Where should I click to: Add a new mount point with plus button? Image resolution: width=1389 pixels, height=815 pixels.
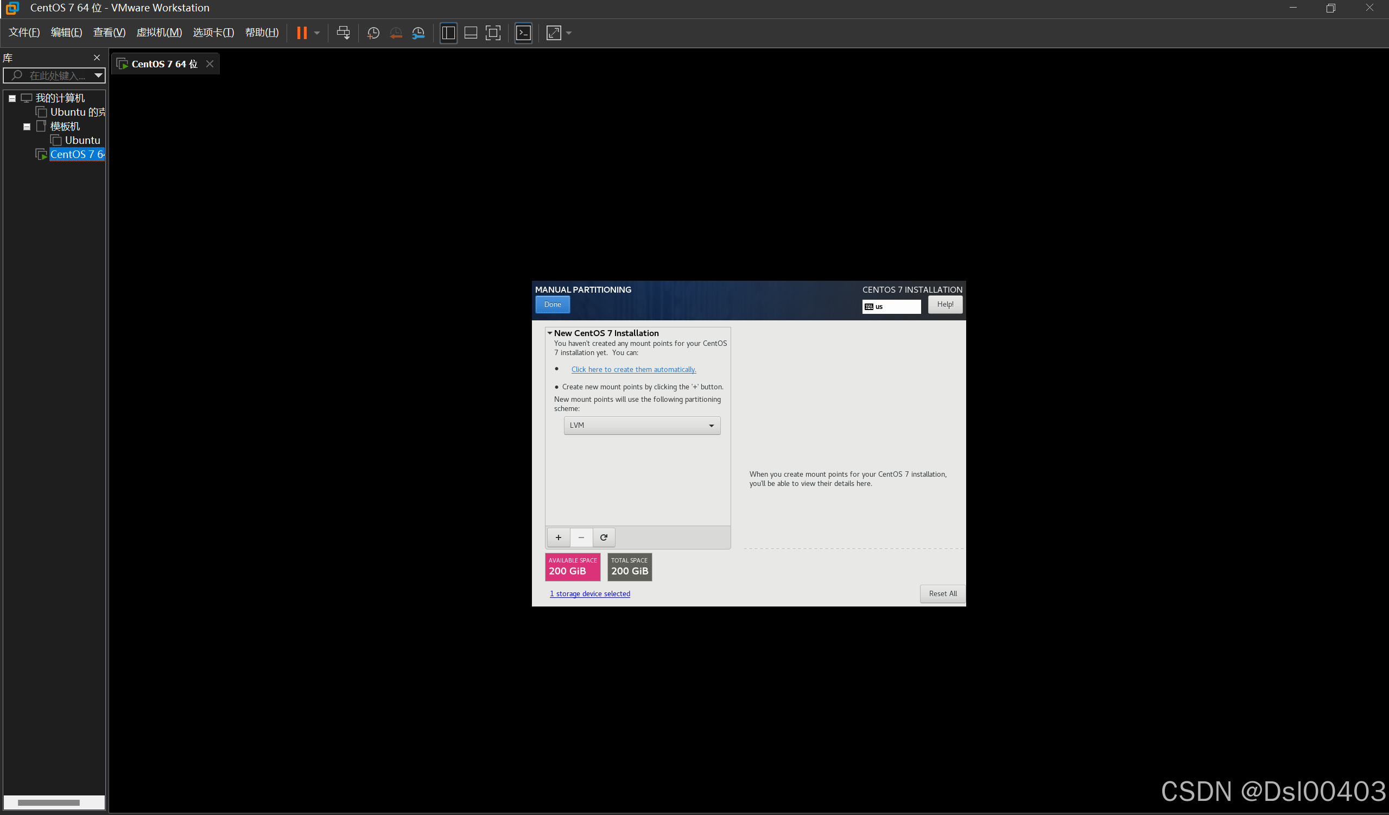(x=559, y=537)
